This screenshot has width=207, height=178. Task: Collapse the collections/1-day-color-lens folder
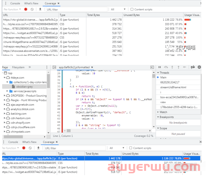tap(7, 82)
